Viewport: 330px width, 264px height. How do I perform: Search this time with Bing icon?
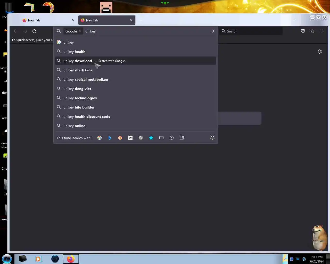coord(110,138)
